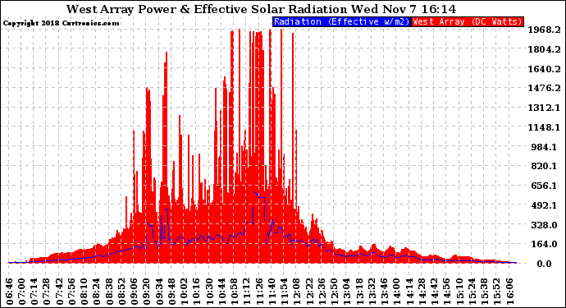566x308 pixels.
Task: Click the x-axis time label 10:30
Action: (209, 292)
